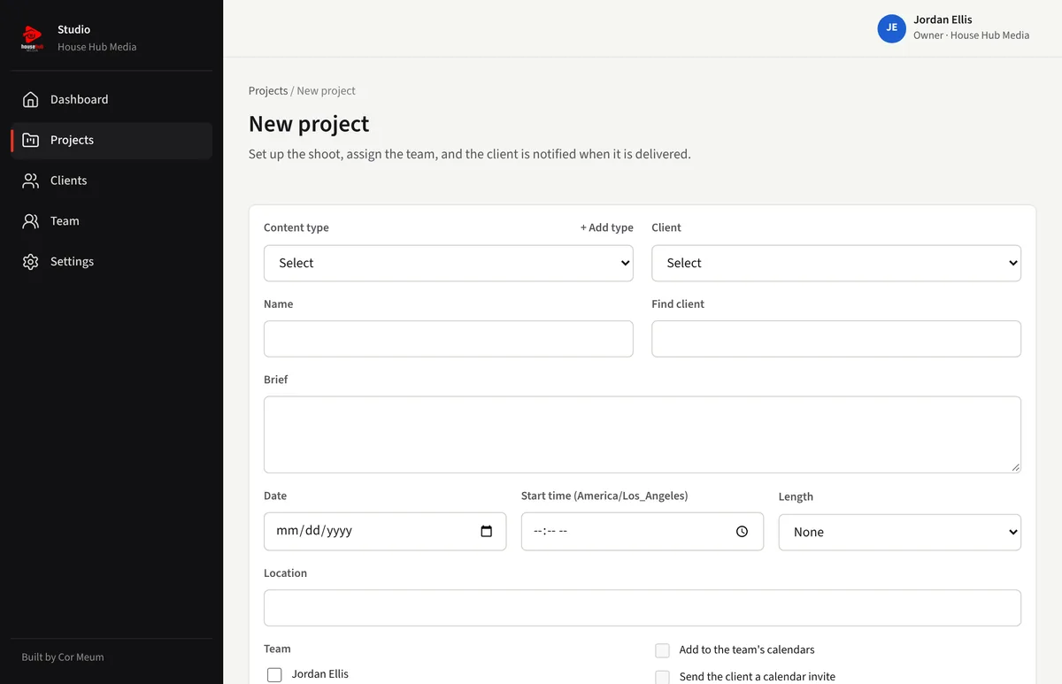Toggle Send the client a calendar invite
1062x684 pixels.
[662, 677]
